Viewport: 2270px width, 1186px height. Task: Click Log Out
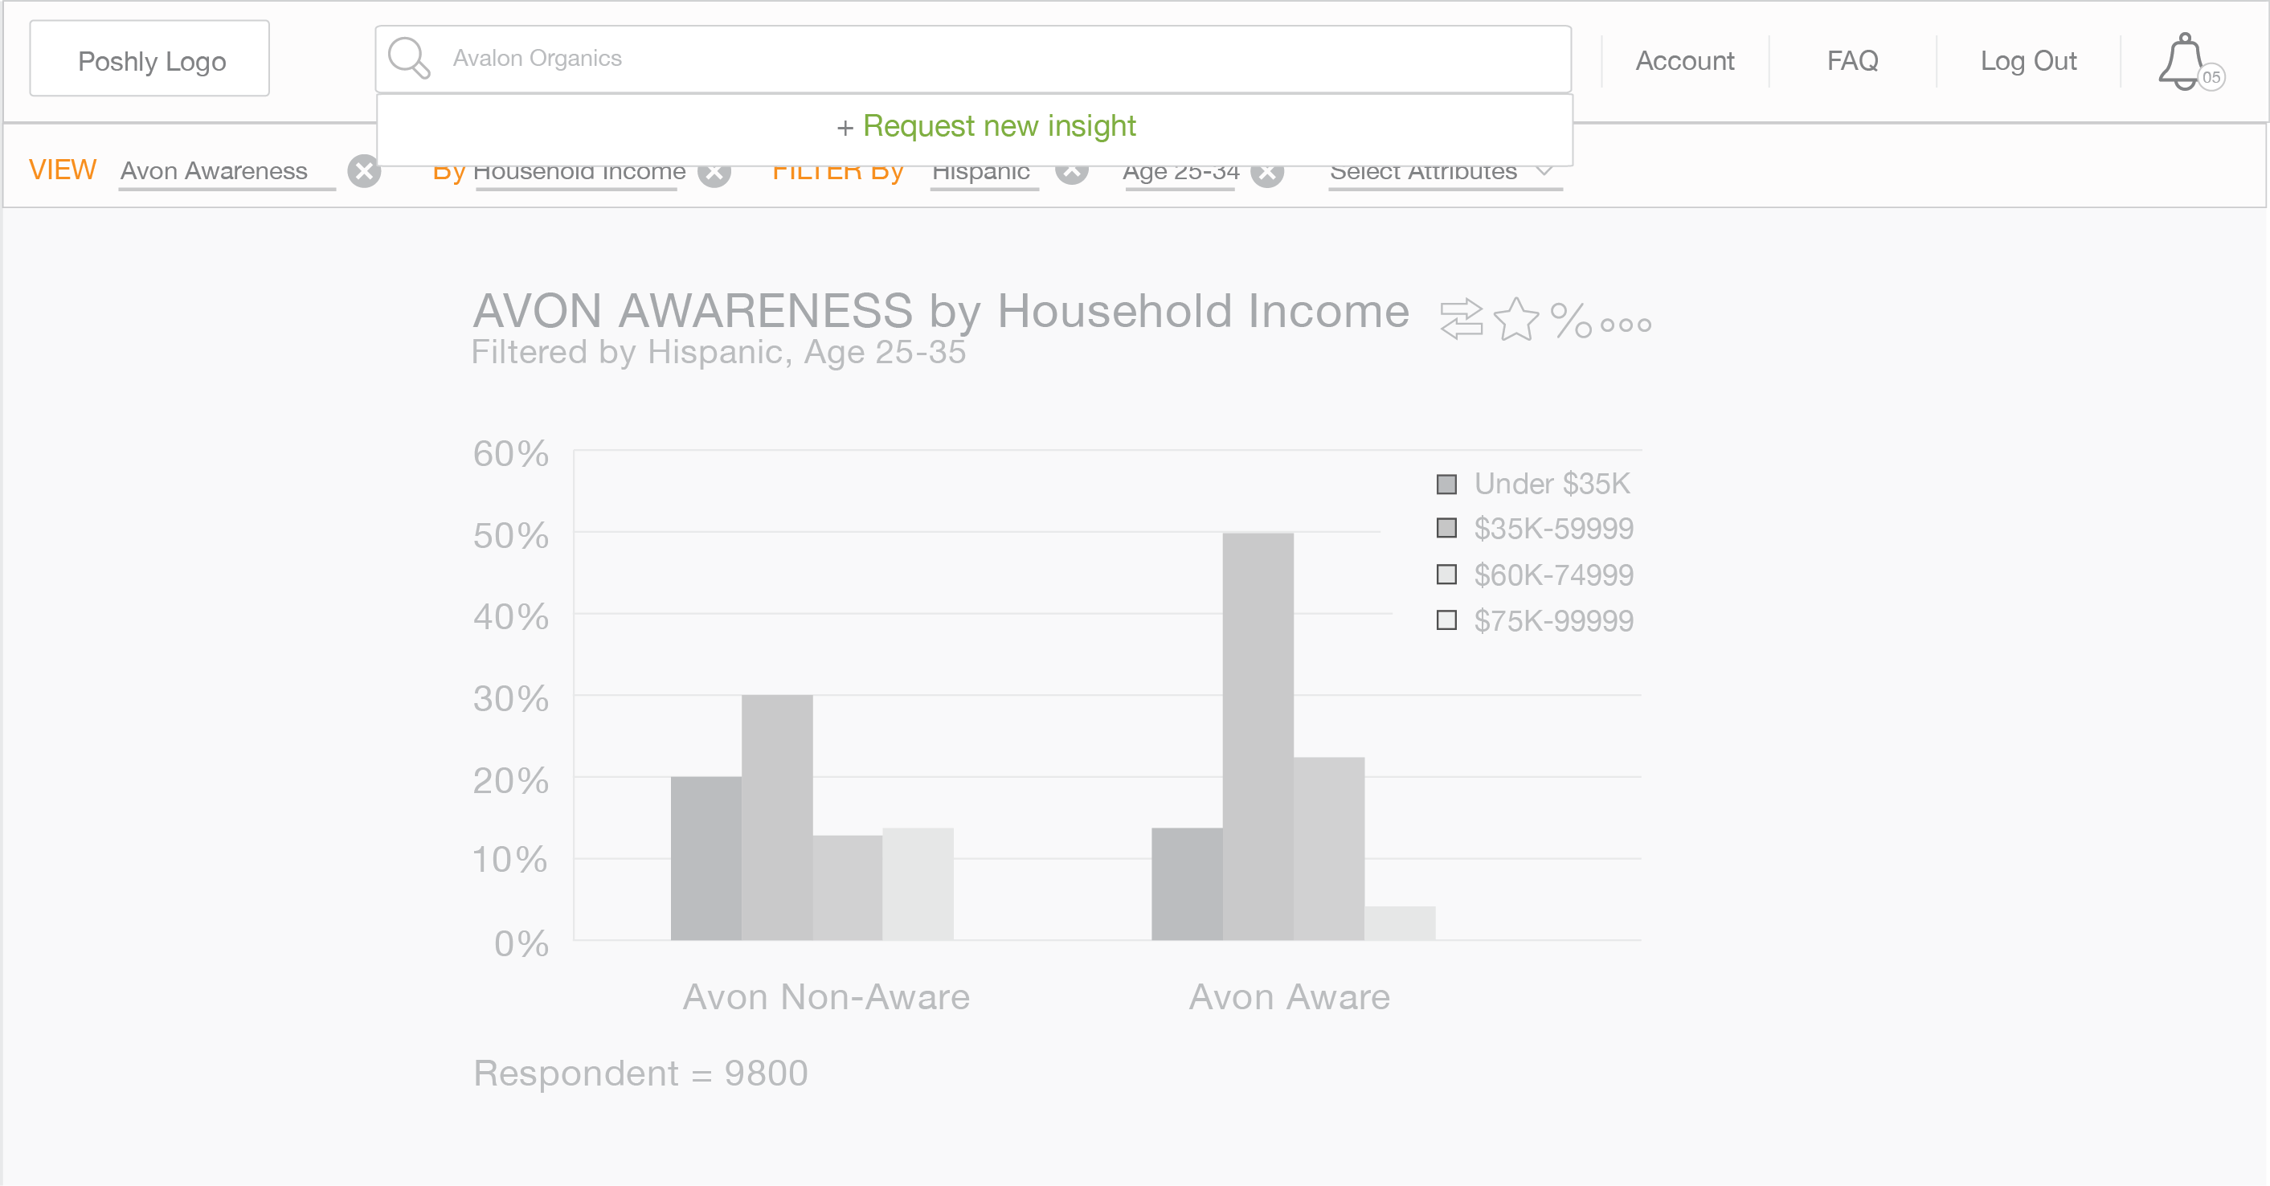pos(2027,61)
